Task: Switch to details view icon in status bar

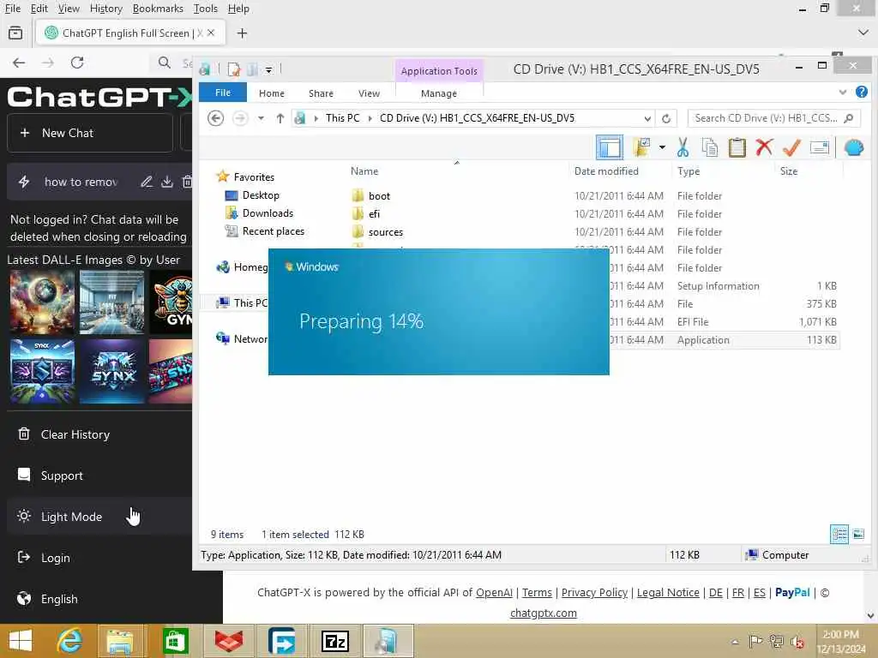Action: pyautogui.click(x=839, y=535)
